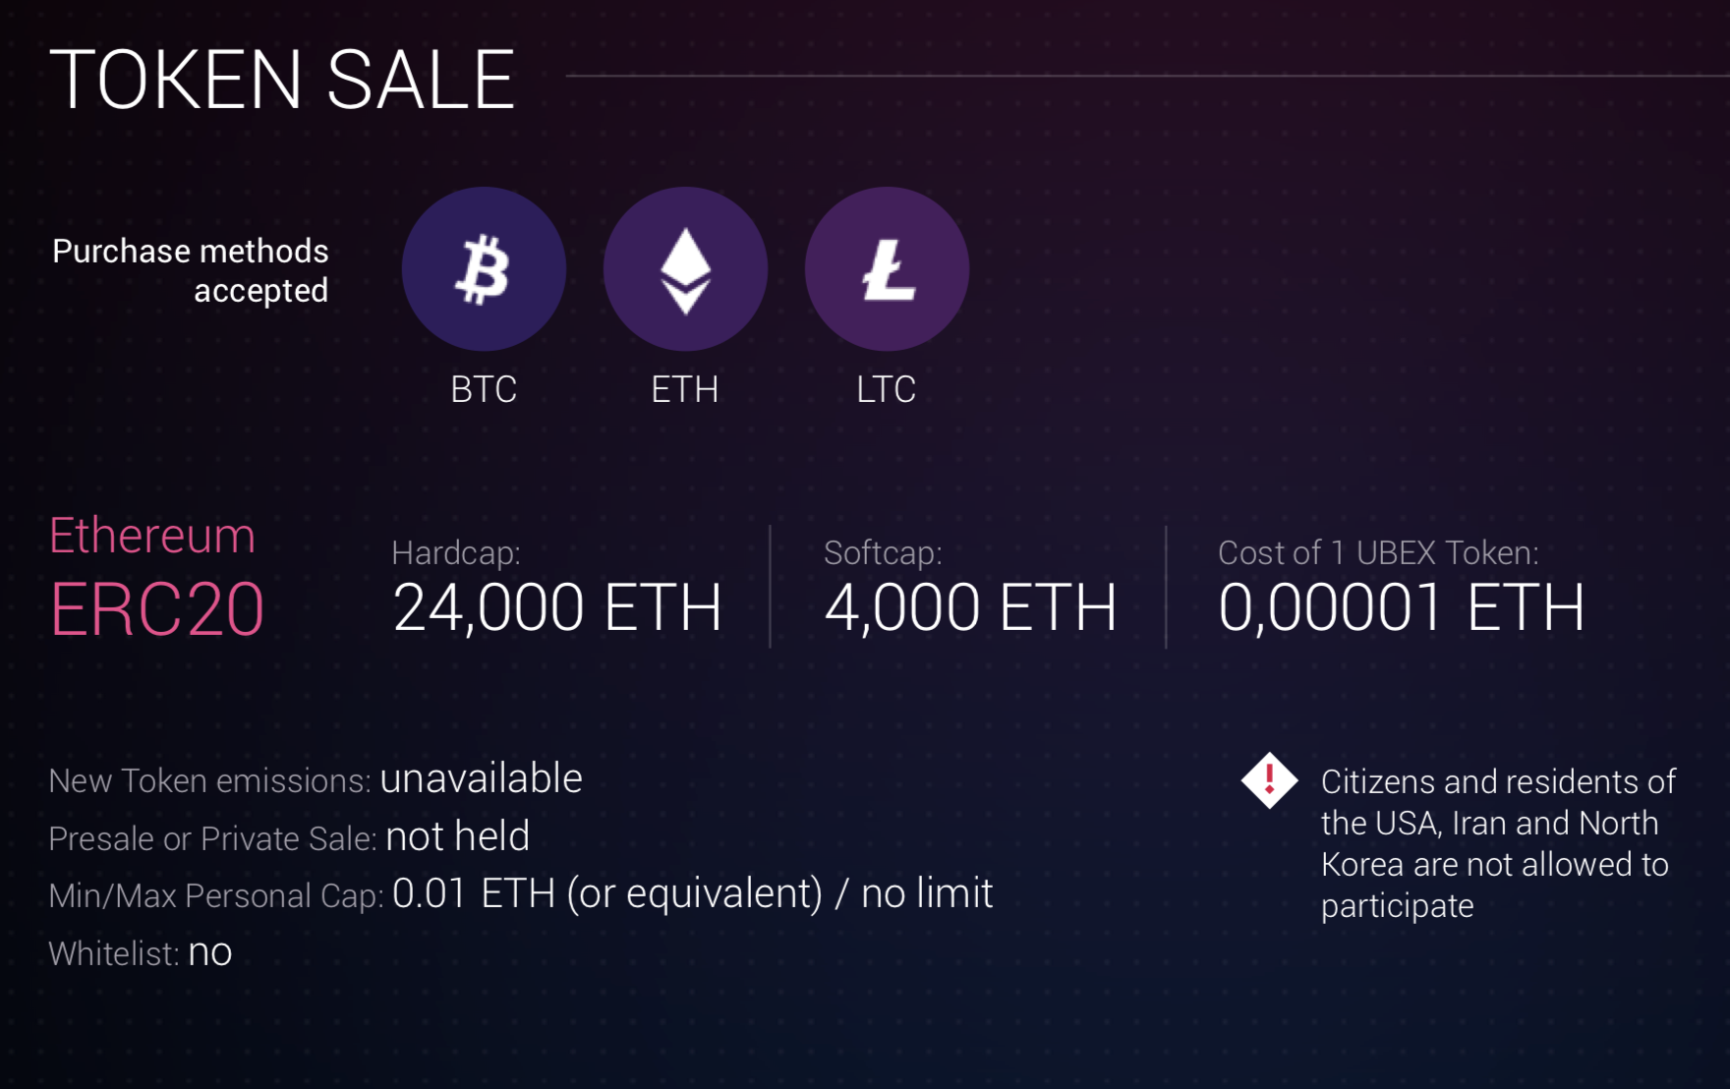Select the ETH label under the Ethereum icon

click(685, 389)
